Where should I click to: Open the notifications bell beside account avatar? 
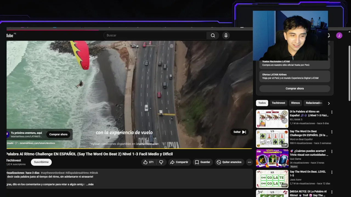(x=329, y=35)
